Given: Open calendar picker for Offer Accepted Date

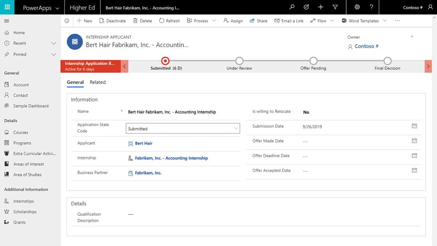Looking at the screenshot, I should 414,170.
